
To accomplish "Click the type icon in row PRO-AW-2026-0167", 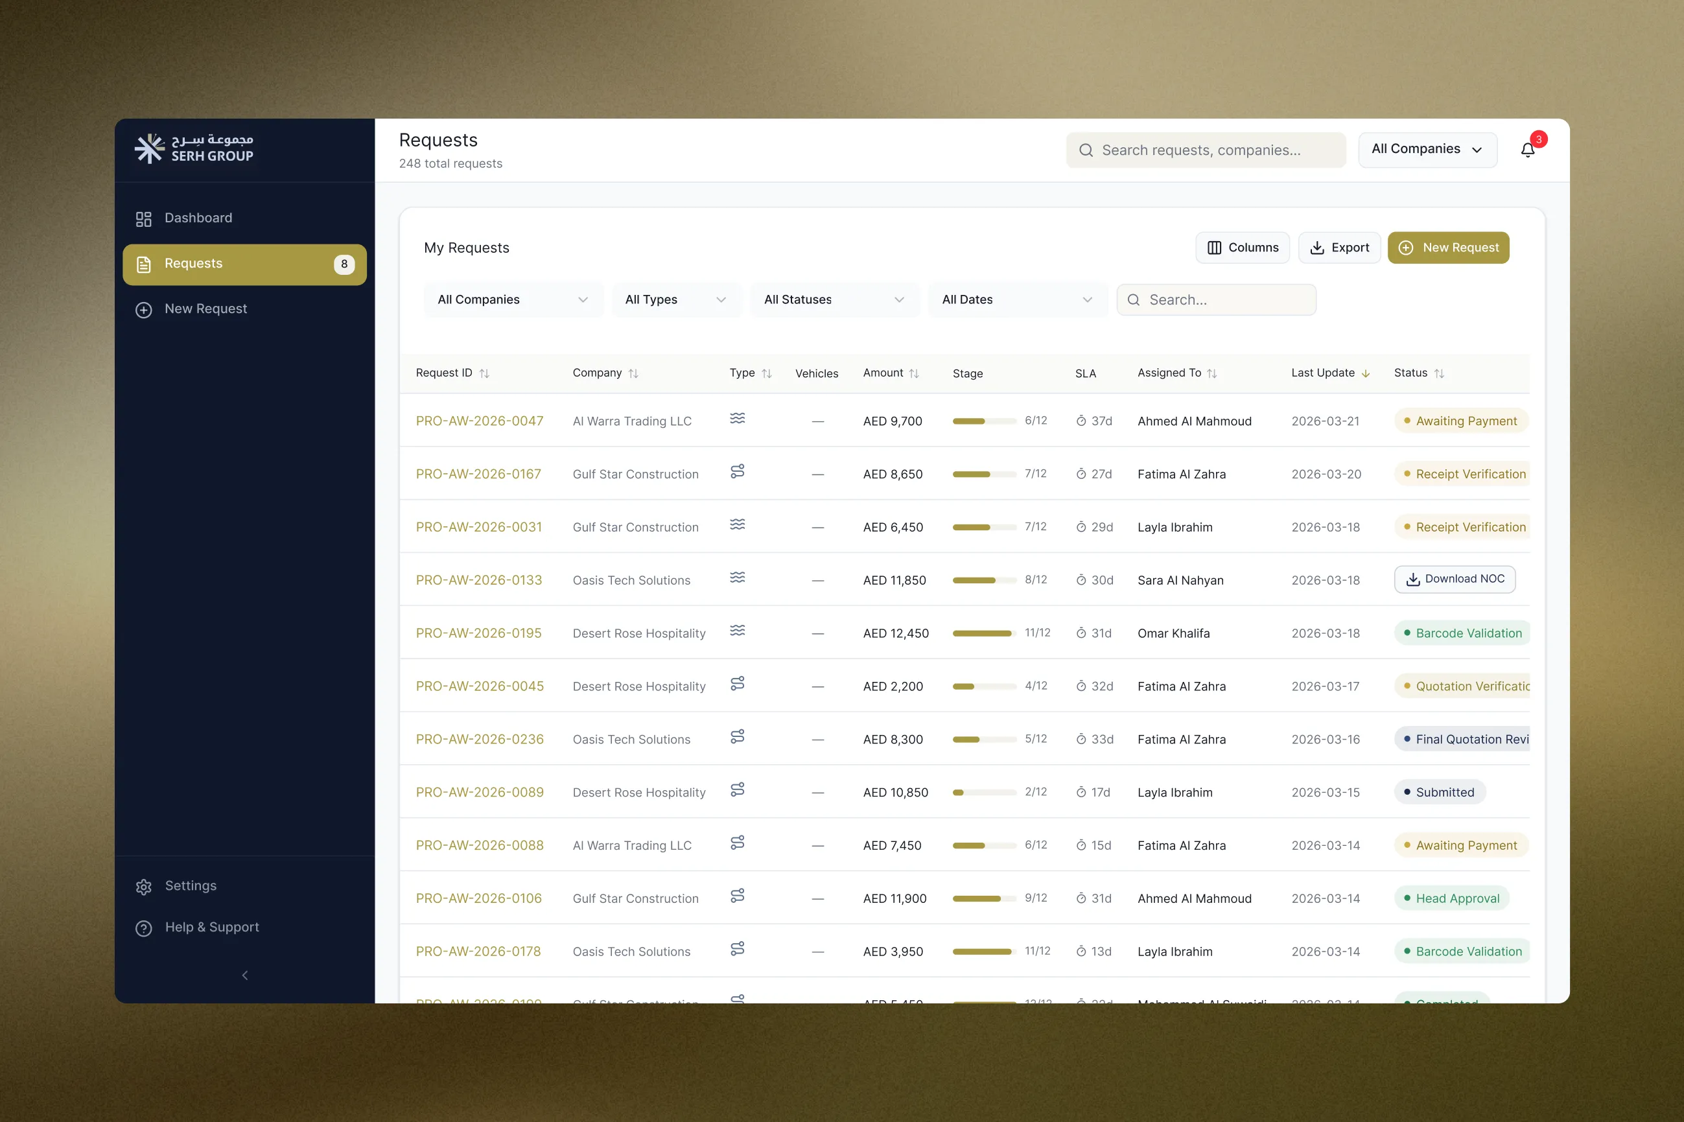I will point(738,472).
